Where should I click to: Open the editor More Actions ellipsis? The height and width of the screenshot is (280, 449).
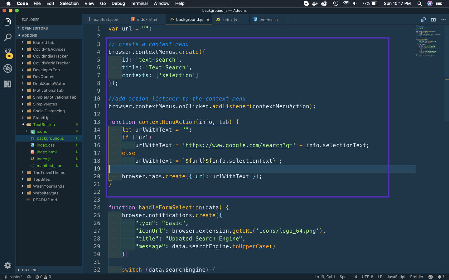pyautogui.click(x=443, y=20)
